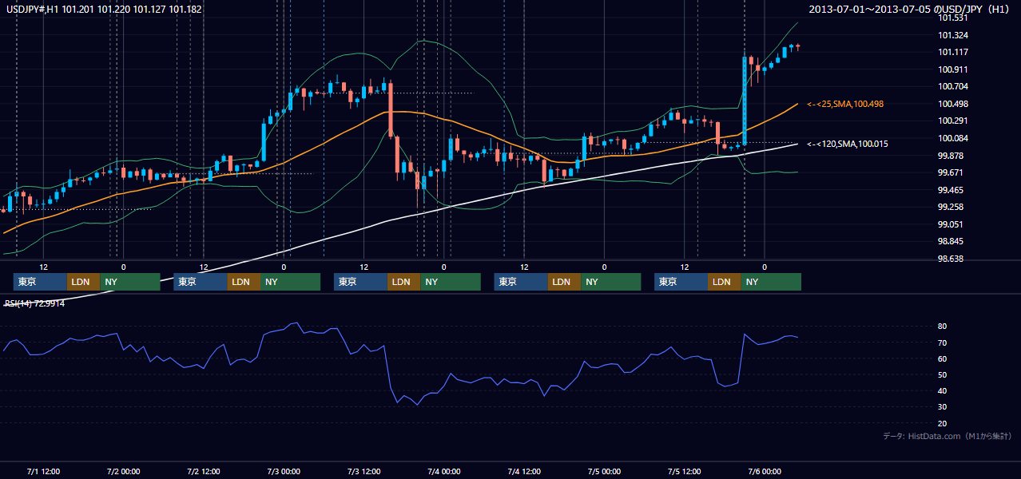This screenshot has height=479, width=1021.
Task: Click price axis value 98.845
Action: point(951,241)
